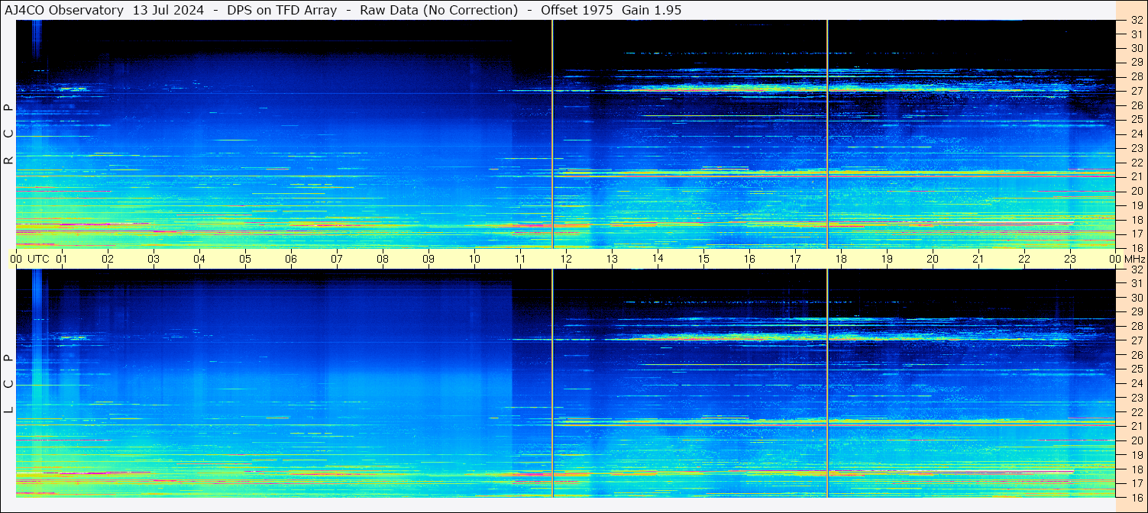Click the AJ4CO Observatory title text
1148x513 pixels.
64,10
